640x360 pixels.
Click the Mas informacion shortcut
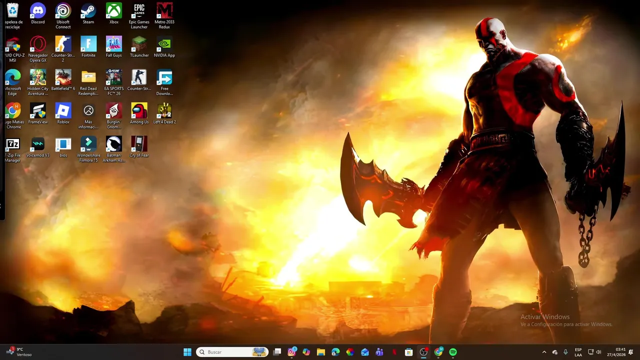(88, 116)
